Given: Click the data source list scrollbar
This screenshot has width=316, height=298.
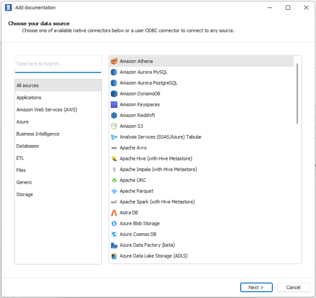Looking at the screenshot, I should [297, 93].
